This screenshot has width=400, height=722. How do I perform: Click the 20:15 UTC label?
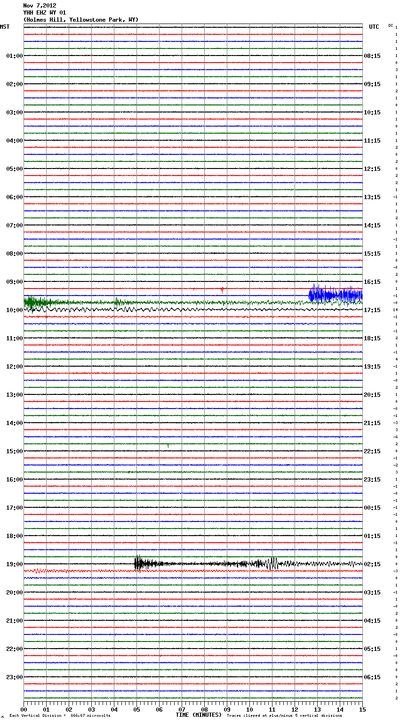[372, 395]
